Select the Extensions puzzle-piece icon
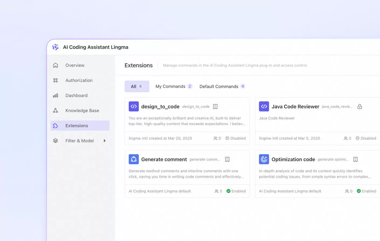 (56, 126)
